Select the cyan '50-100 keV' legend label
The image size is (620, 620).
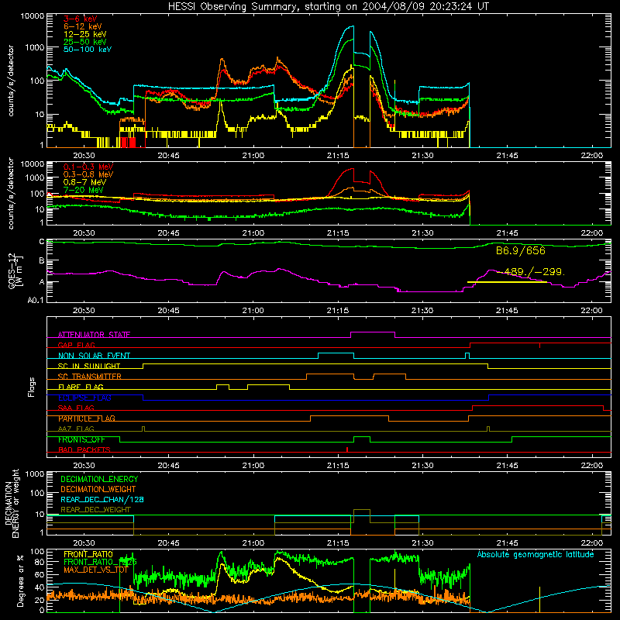tap(88, 49)
